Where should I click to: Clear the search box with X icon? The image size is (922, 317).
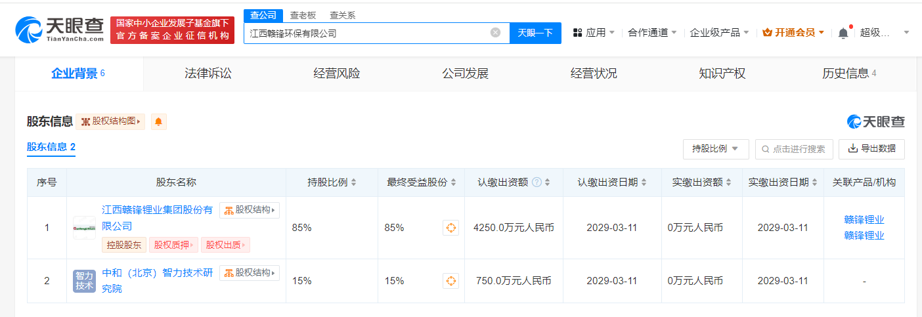click(495, 32)
